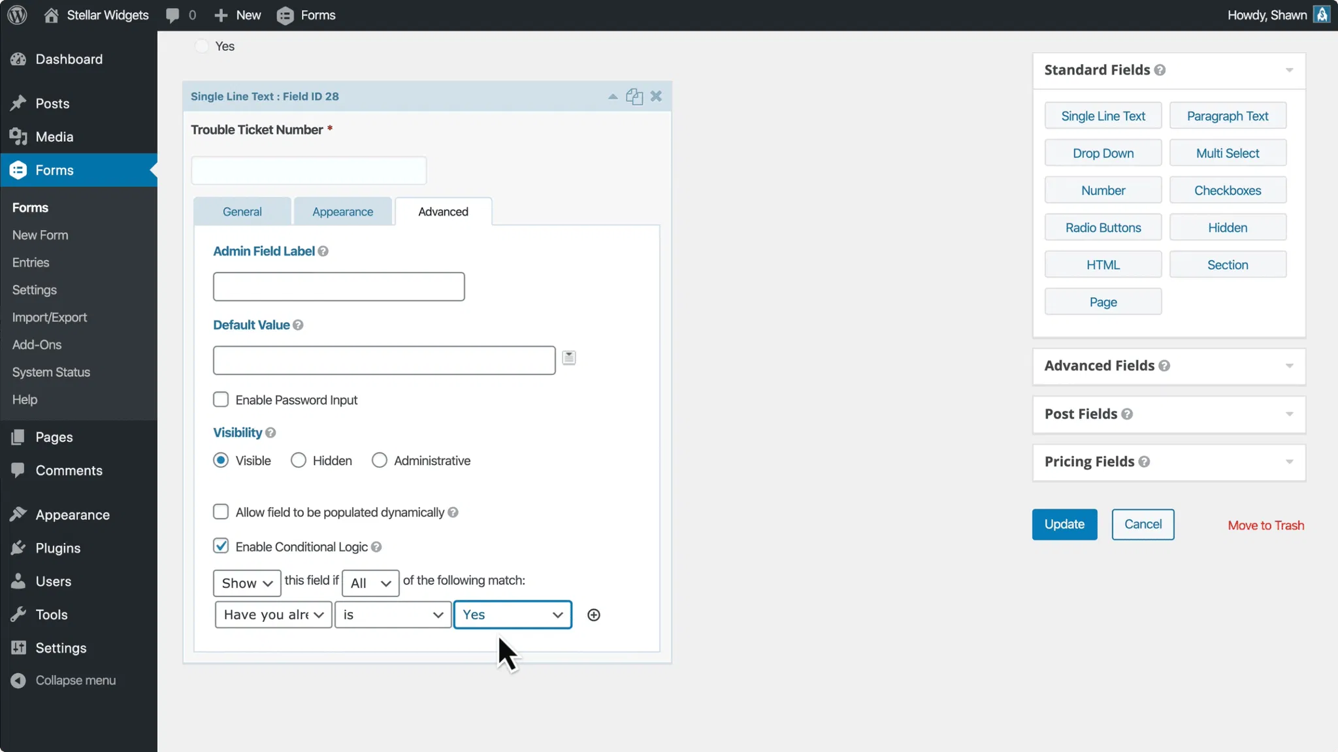Viewport: 1338px width, 752px height.
Task: Click the duplicate field icon
Action: [x=634, y=97]
